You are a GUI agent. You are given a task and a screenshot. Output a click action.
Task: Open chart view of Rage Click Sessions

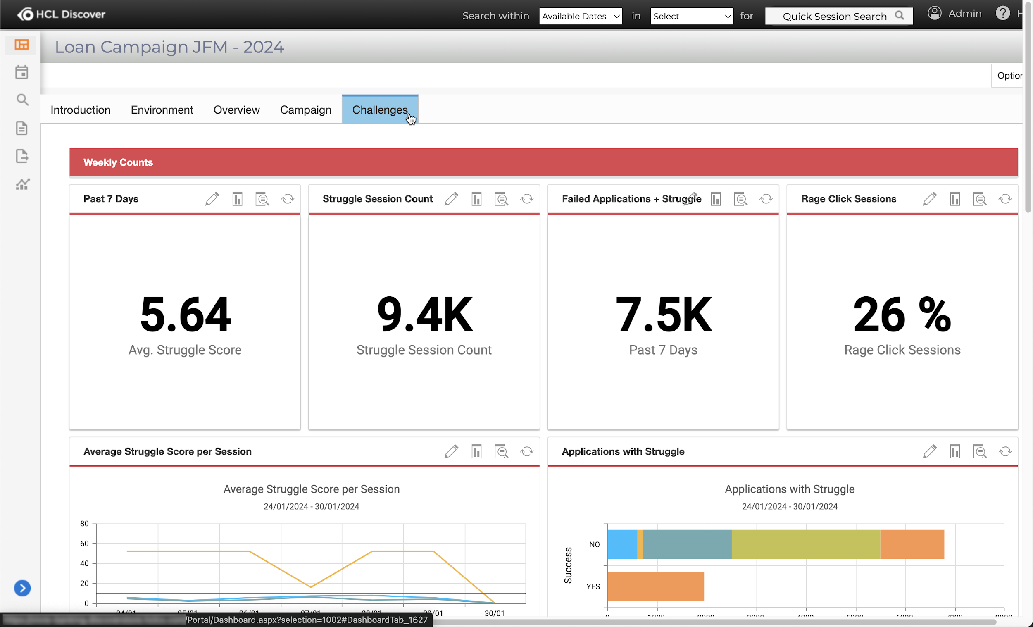(954, 199)
